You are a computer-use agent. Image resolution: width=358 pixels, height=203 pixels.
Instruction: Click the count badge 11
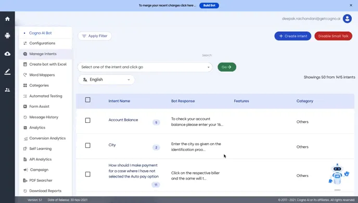[x=156, y=185]
